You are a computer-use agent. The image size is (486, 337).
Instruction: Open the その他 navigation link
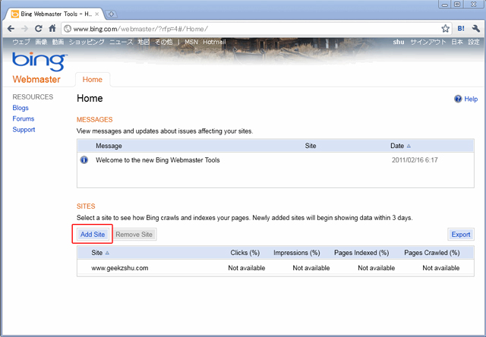click(x=164, y=42)
